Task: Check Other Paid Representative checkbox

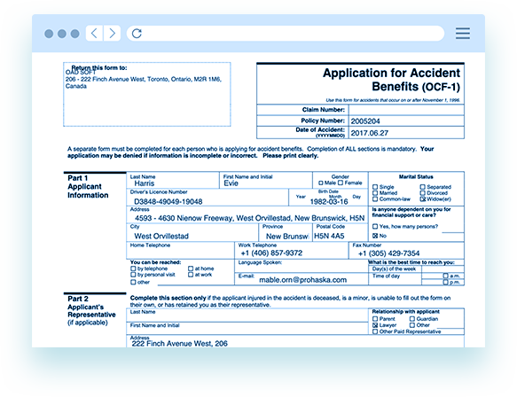Action: coord(375,331)
